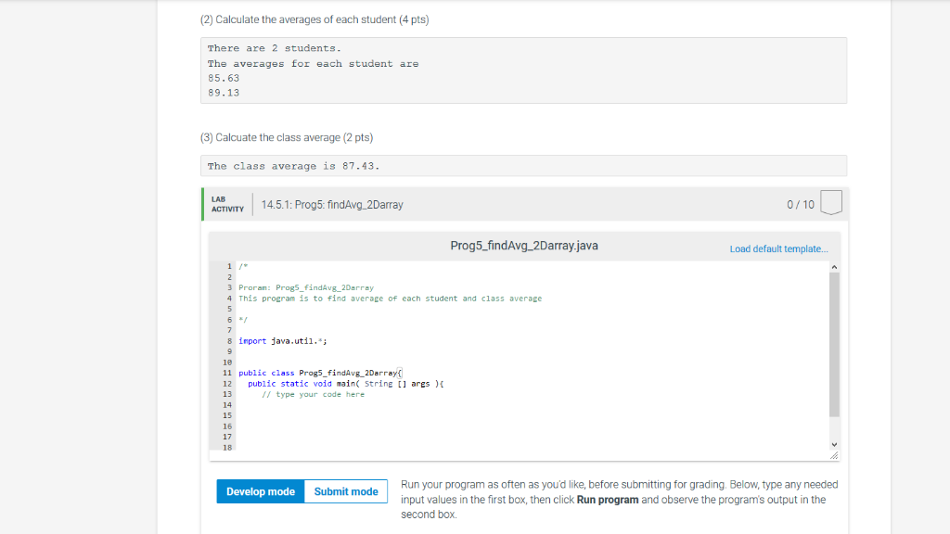Screen dimensions: 950x534
Task: Click the score badge shield icon
Action: point(830,203)
